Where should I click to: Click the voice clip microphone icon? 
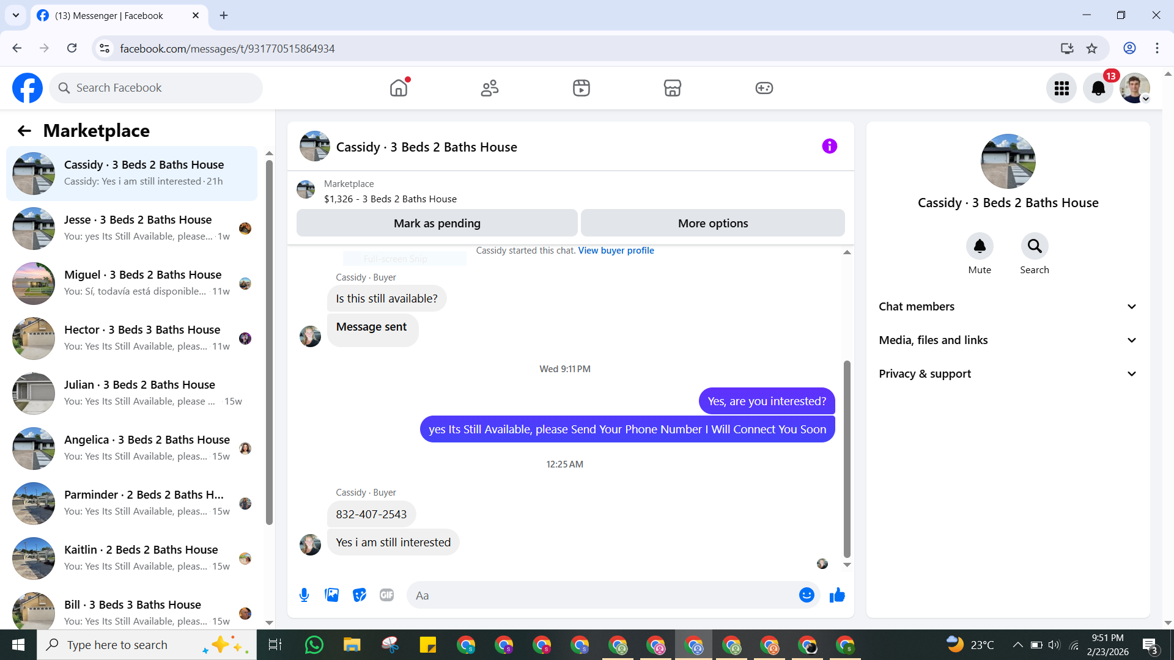pos(304,595)
